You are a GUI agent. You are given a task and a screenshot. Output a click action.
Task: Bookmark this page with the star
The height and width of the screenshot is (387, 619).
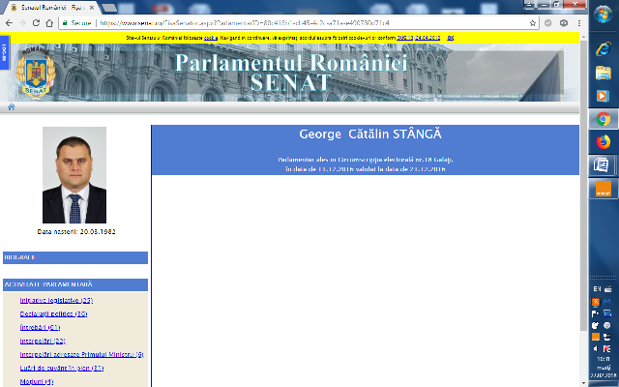pos(533,23)
